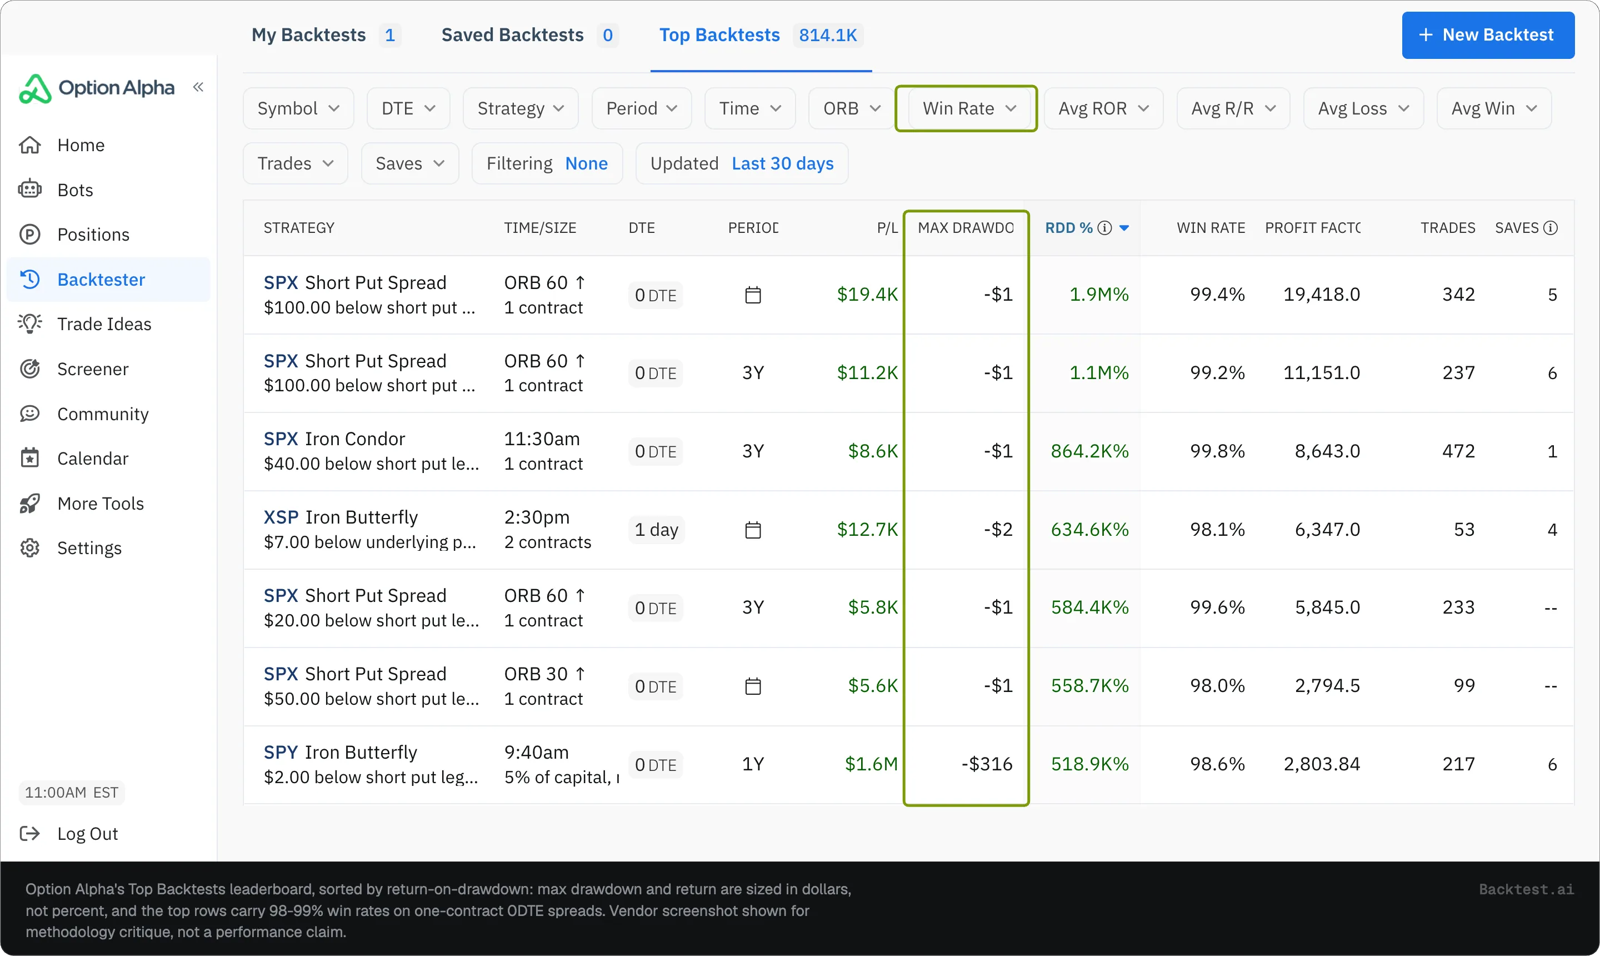
Task: Click the SAVES column info icon
Action: coord(1551,227)
